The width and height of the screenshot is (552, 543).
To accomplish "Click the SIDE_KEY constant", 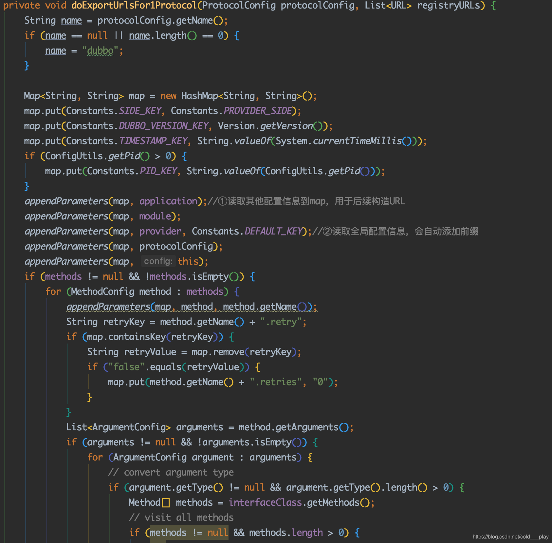I will pyautogui.click(x=140, y=111).
